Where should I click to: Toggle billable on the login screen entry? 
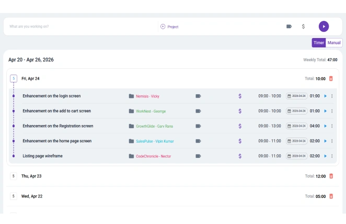click(x=240, y=96)
